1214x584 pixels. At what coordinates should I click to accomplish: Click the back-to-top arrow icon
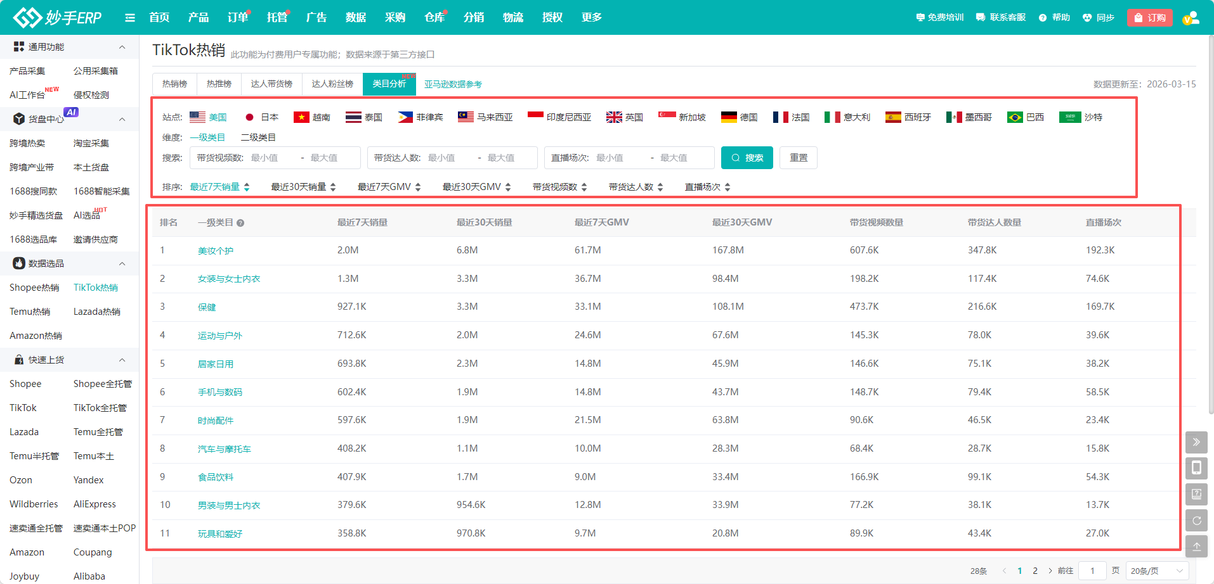(x=1196, y=547)
